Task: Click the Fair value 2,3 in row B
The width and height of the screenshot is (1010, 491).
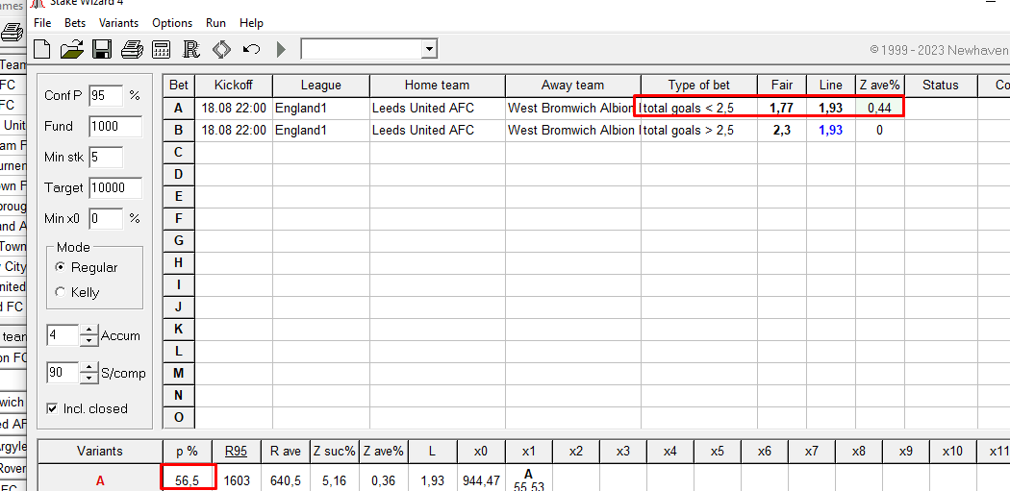Action: click(782, 130)
